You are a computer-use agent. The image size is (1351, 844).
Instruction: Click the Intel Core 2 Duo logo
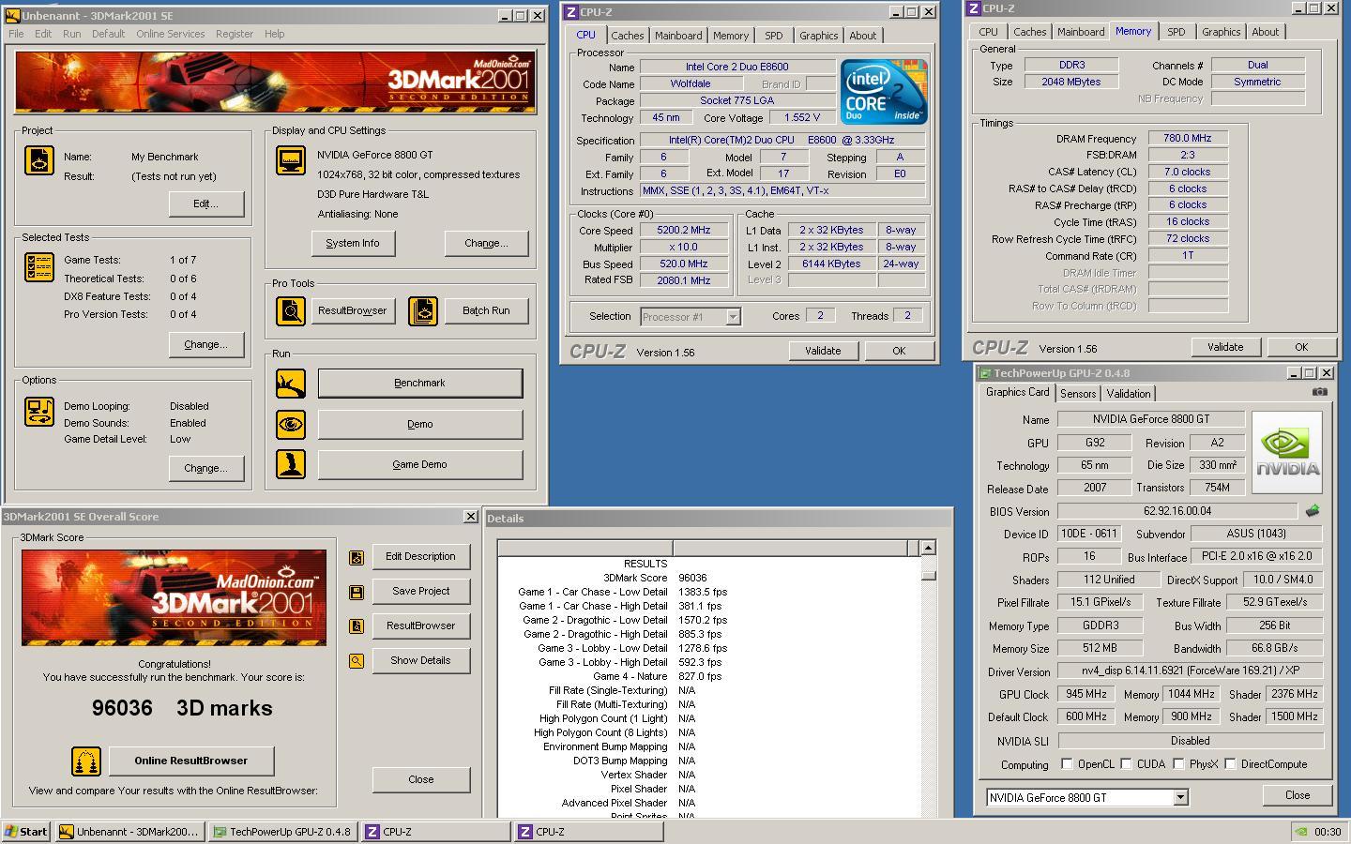coord(884,92)
